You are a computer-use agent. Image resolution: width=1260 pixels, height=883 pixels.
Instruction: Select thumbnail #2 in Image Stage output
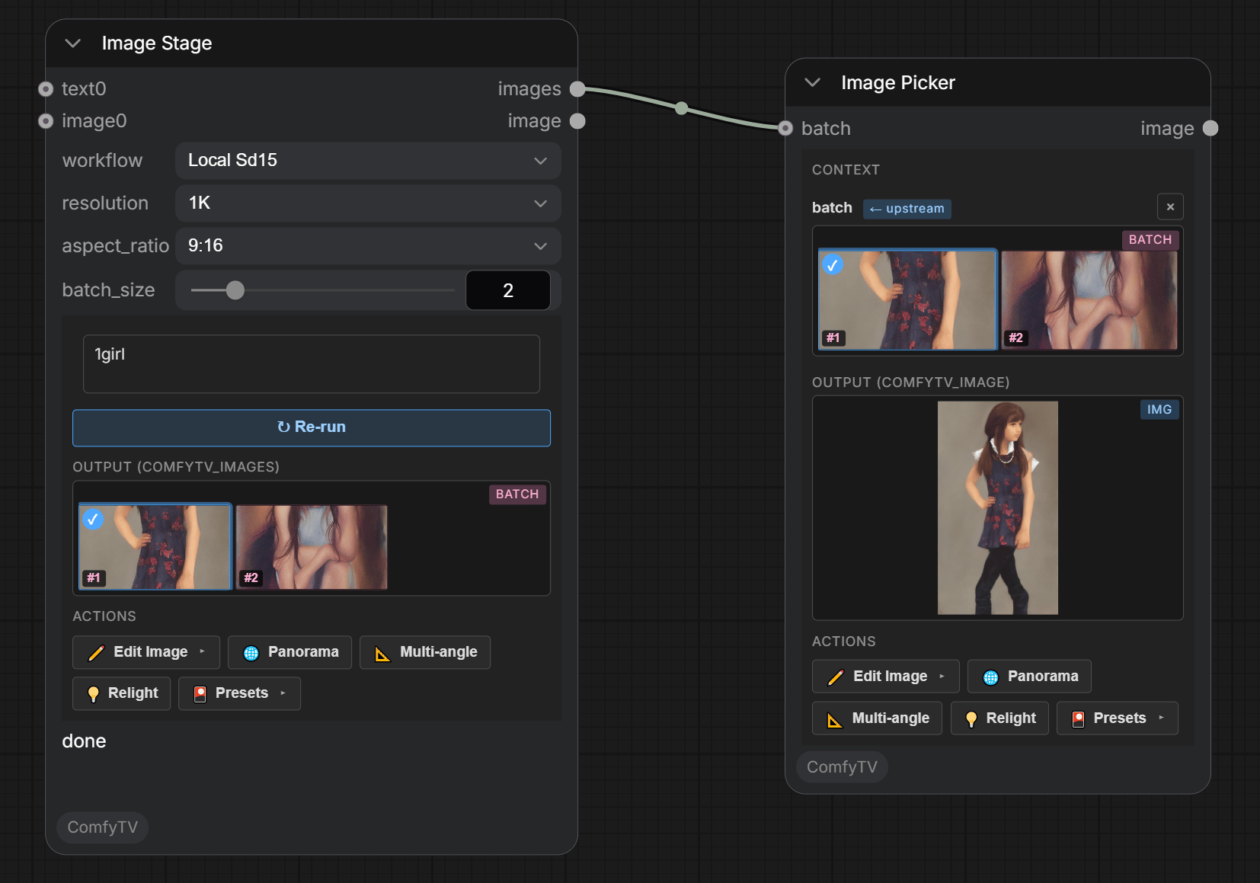(312, 546)
